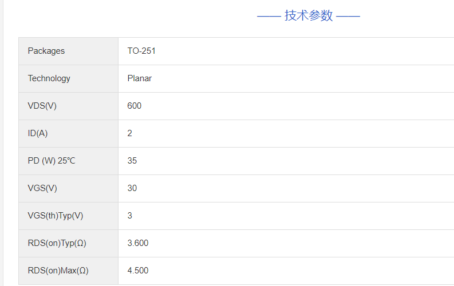Viewport: 454px width, 286px height.
Task: Click the Technology label cell
Action: click(x=49, y=78)
